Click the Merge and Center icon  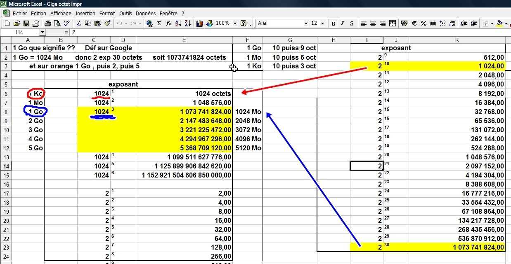(x=392, y=23)
